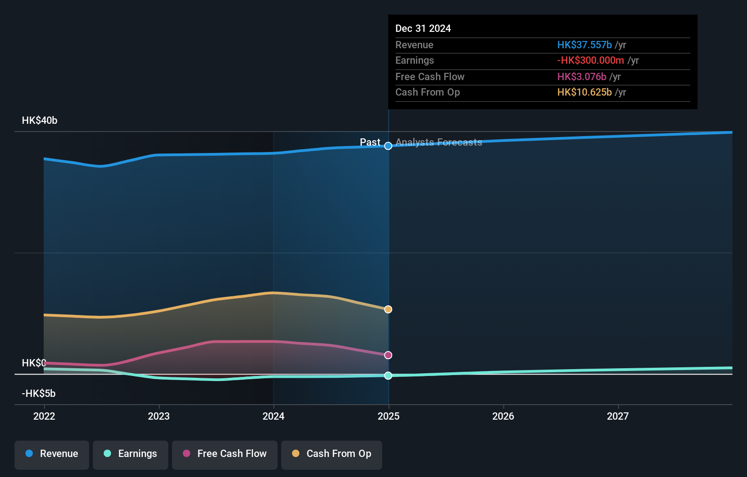Click the Cash From Op legend orange dot
The width and height of the screenshot is (747, 477).
coord(296,453)
